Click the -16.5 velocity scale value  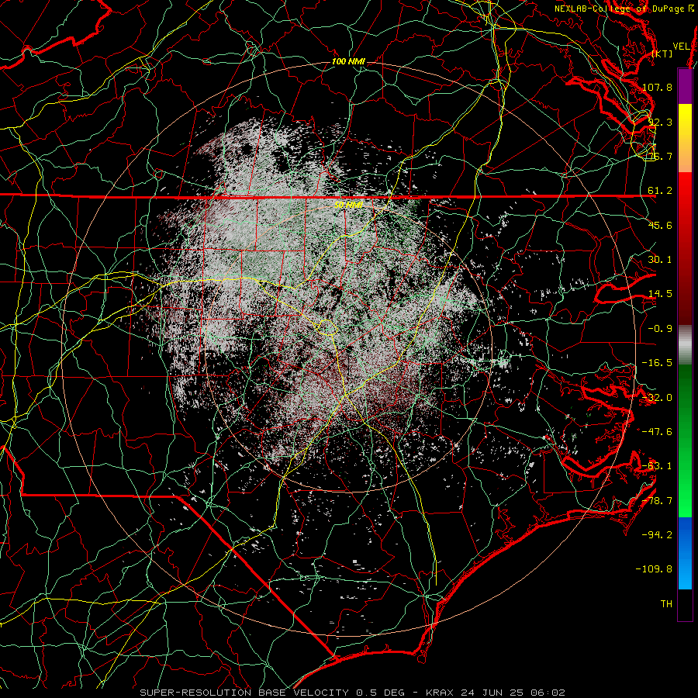pos(657,363)
